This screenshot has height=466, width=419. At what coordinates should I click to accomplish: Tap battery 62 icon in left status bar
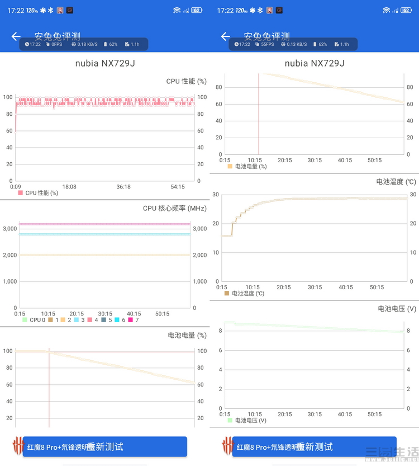[x=197, y=11]
